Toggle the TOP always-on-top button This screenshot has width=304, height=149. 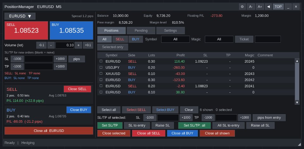pyautogui.click(x=278, y=7)
